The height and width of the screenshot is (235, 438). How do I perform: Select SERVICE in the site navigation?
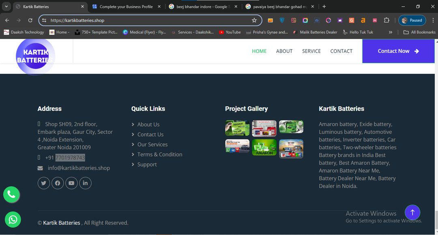[311, 51]
